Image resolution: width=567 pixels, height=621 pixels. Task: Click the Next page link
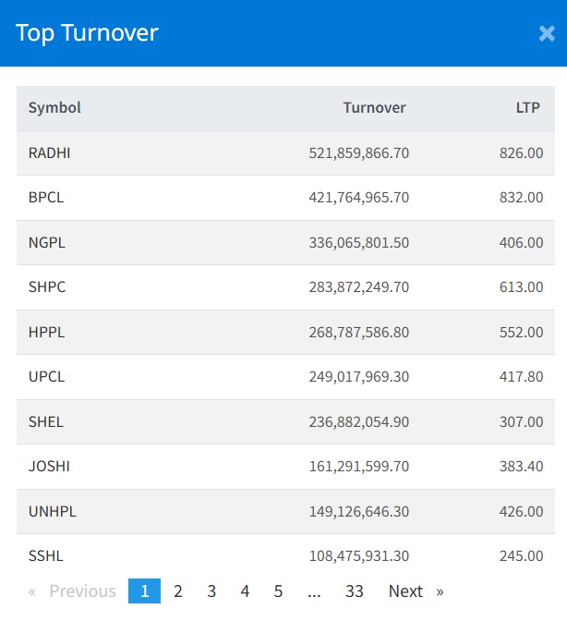pyautogui.click(x=416, y=591)
